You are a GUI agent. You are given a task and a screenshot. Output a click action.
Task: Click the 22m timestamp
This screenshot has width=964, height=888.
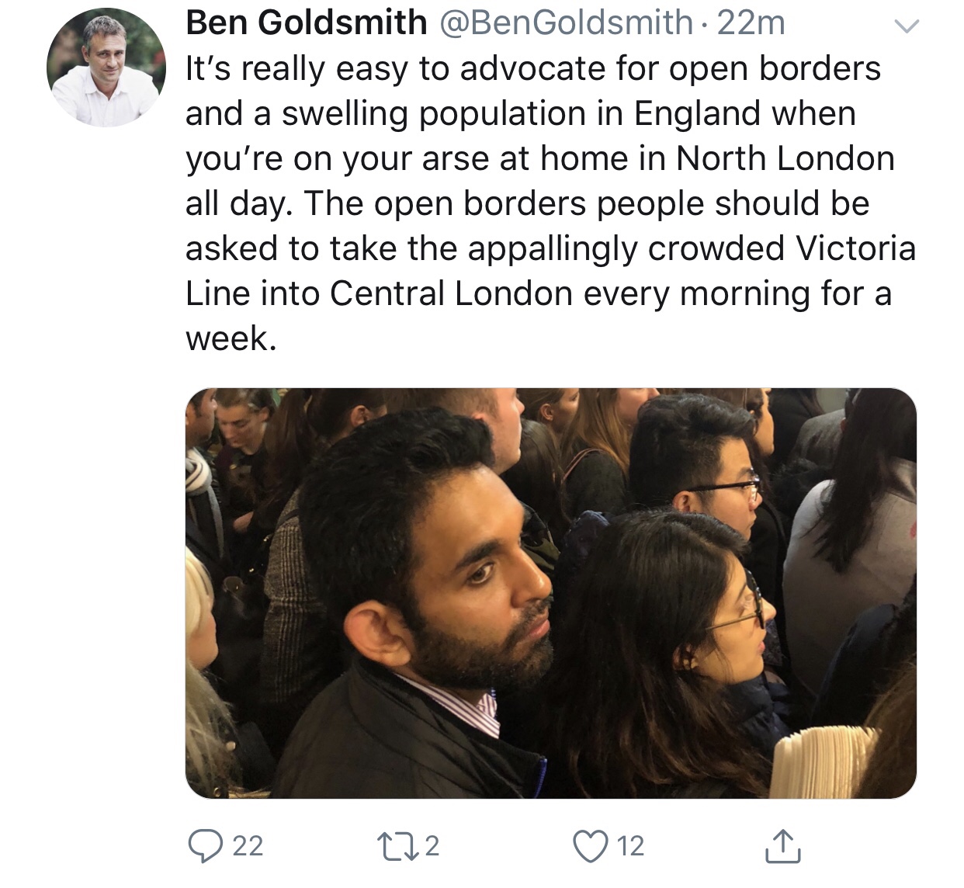click(751, 23)
